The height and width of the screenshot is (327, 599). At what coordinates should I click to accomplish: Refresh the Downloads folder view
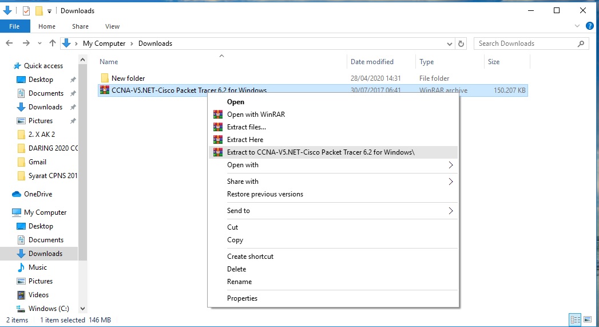[461, 44]
